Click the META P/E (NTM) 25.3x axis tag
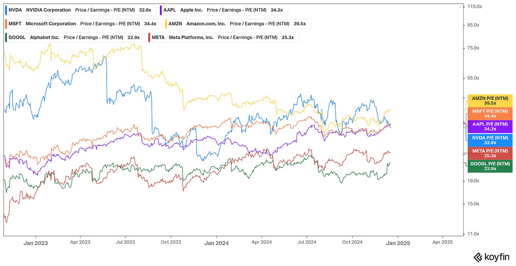 coord(490,153)
